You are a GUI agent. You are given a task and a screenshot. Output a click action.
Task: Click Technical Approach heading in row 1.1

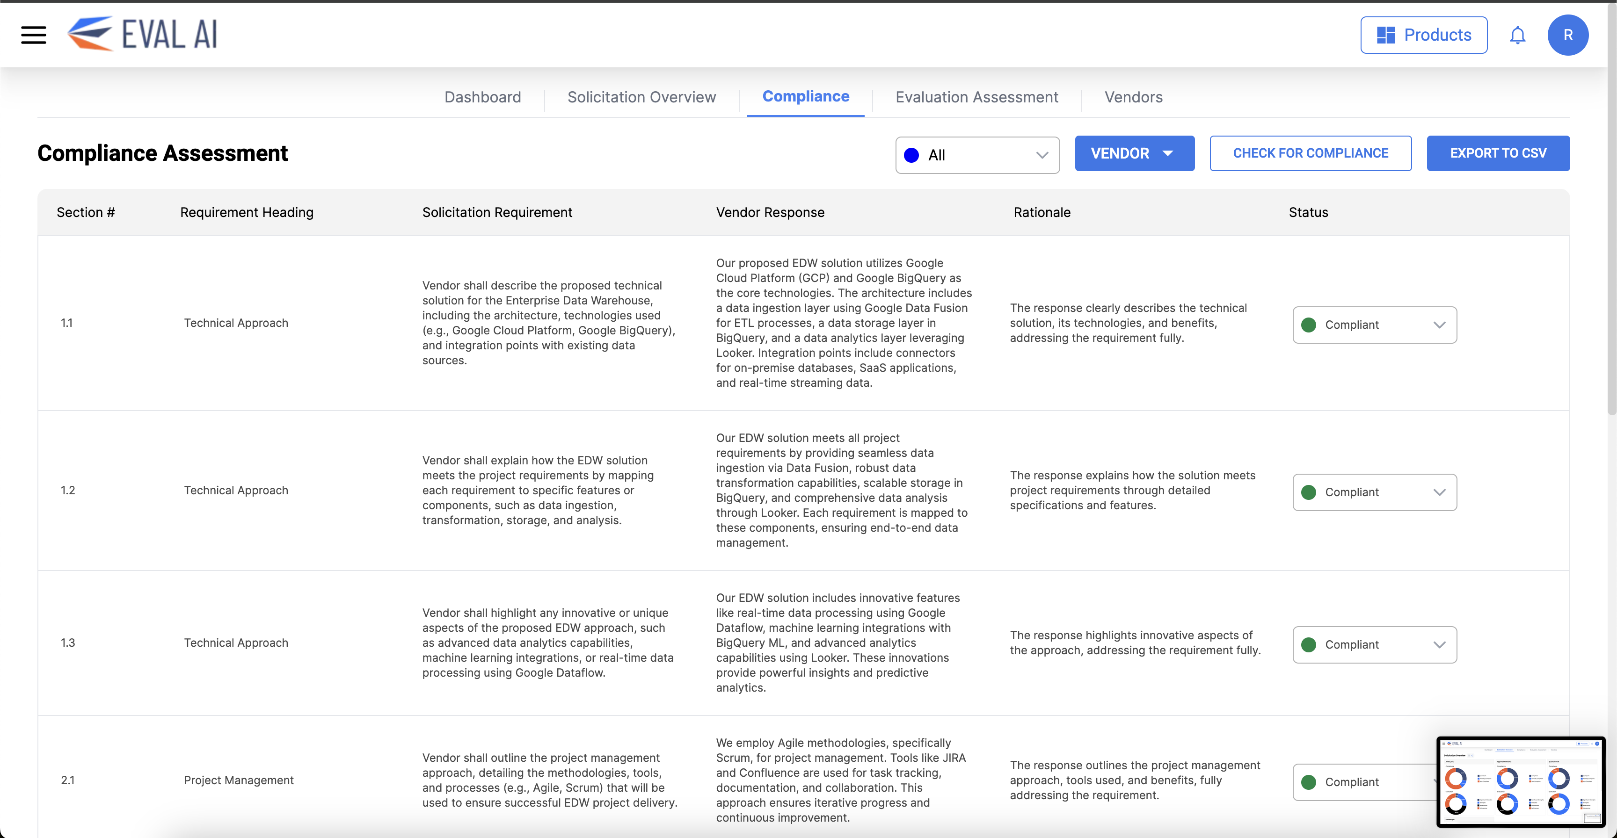[236, 323]
